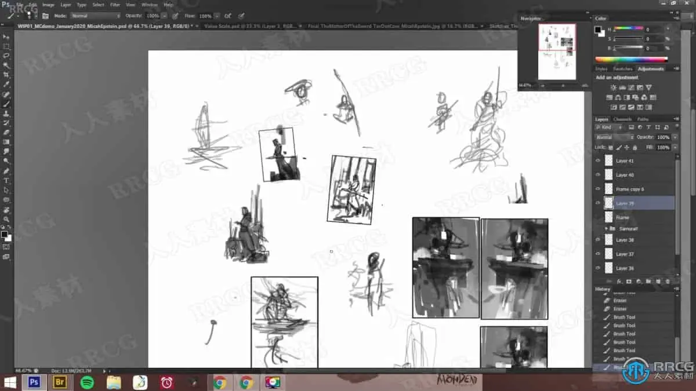Switch to the Channels tab
Image resolution: width=696 pixels, height=391 pixels.
[x=622, y=119]
